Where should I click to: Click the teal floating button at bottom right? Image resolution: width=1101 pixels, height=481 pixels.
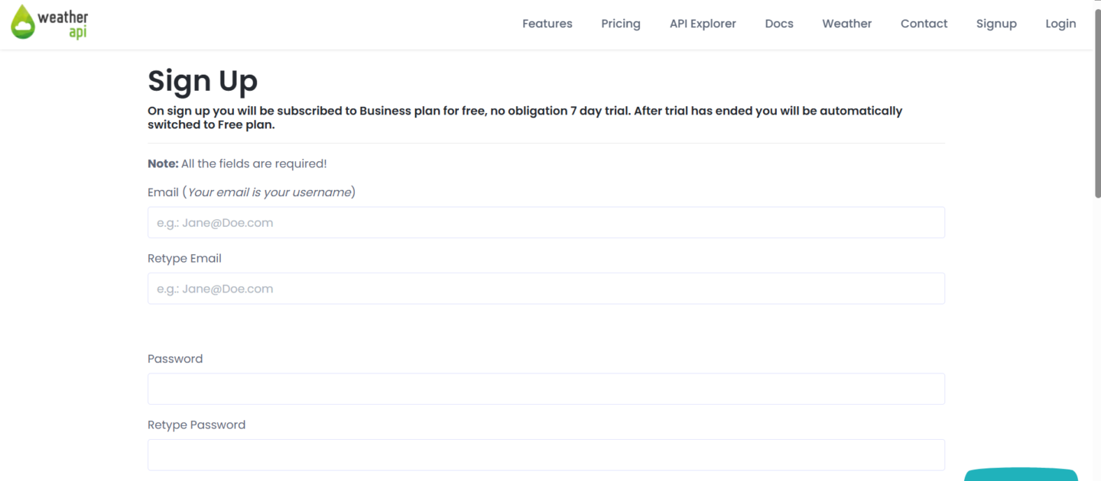(x=1021, y=475)
